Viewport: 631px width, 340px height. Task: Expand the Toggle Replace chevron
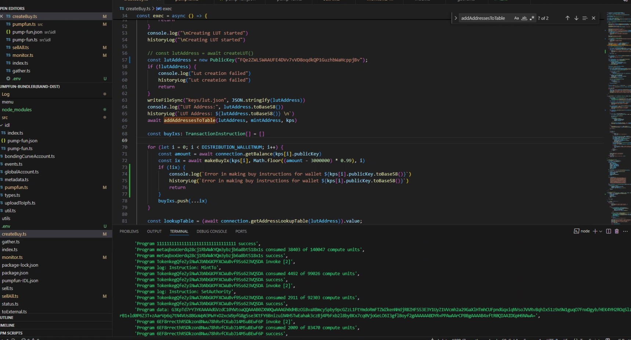[x=456, y=18]
